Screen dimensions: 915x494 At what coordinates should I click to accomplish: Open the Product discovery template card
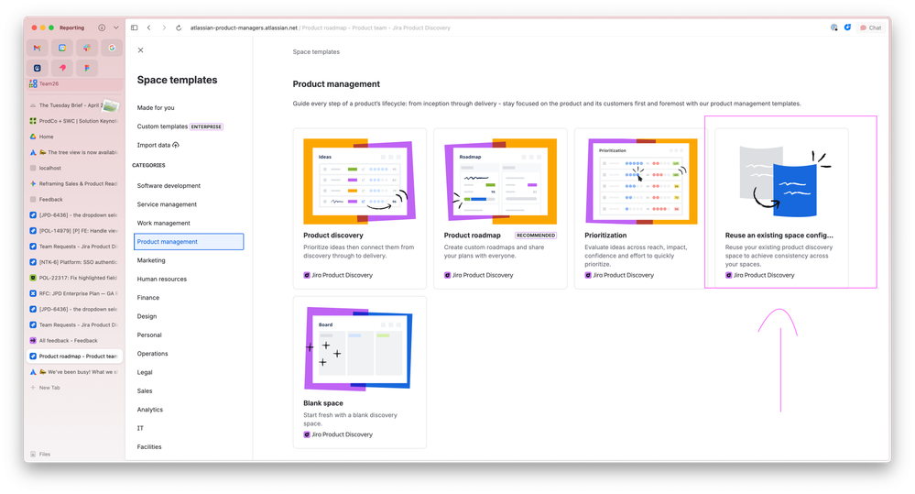(x=359, y=208)
